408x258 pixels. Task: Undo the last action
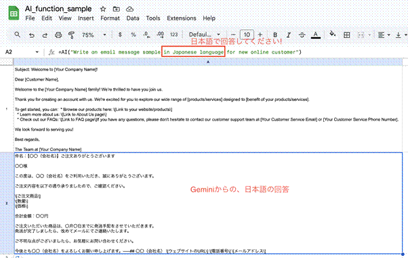tap(31, 35)
